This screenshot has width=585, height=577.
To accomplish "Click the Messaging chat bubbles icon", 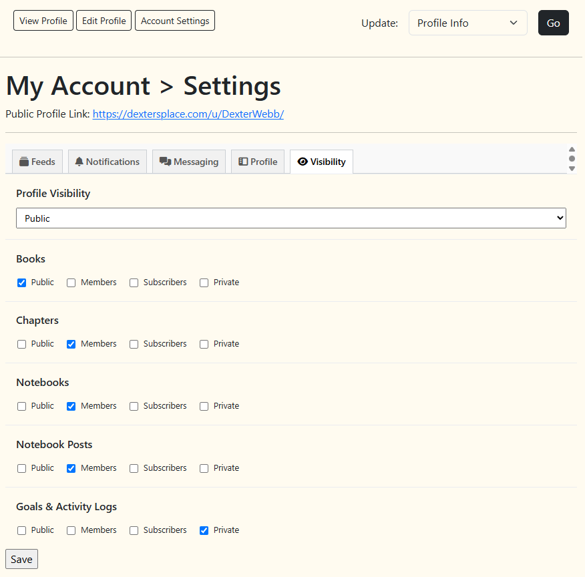I will (165, 162).
